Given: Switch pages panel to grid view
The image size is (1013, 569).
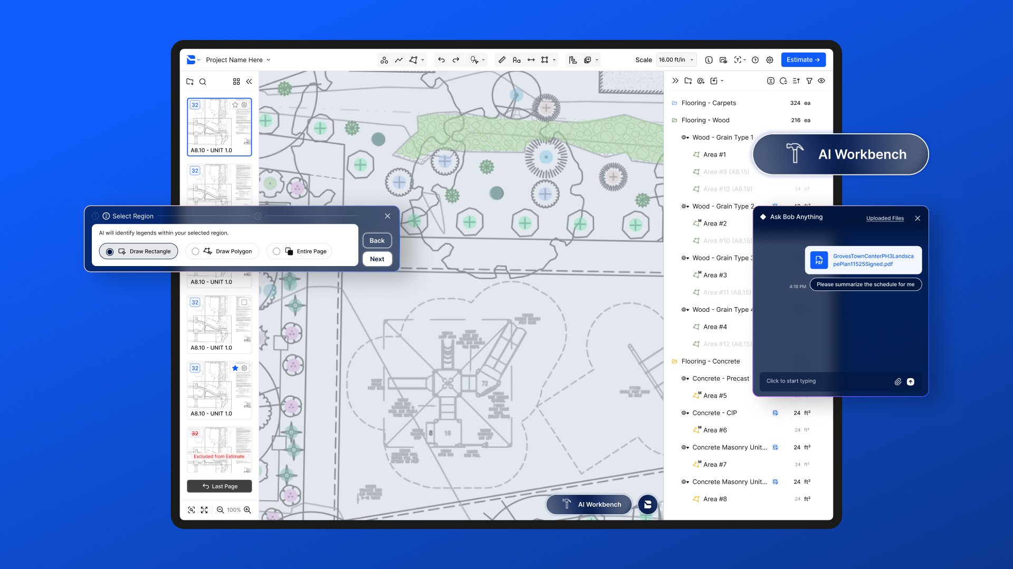Looking at the screenshot, I should [x=236, y=82].
